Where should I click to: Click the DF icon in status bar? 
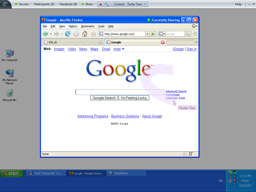[191, 154]
